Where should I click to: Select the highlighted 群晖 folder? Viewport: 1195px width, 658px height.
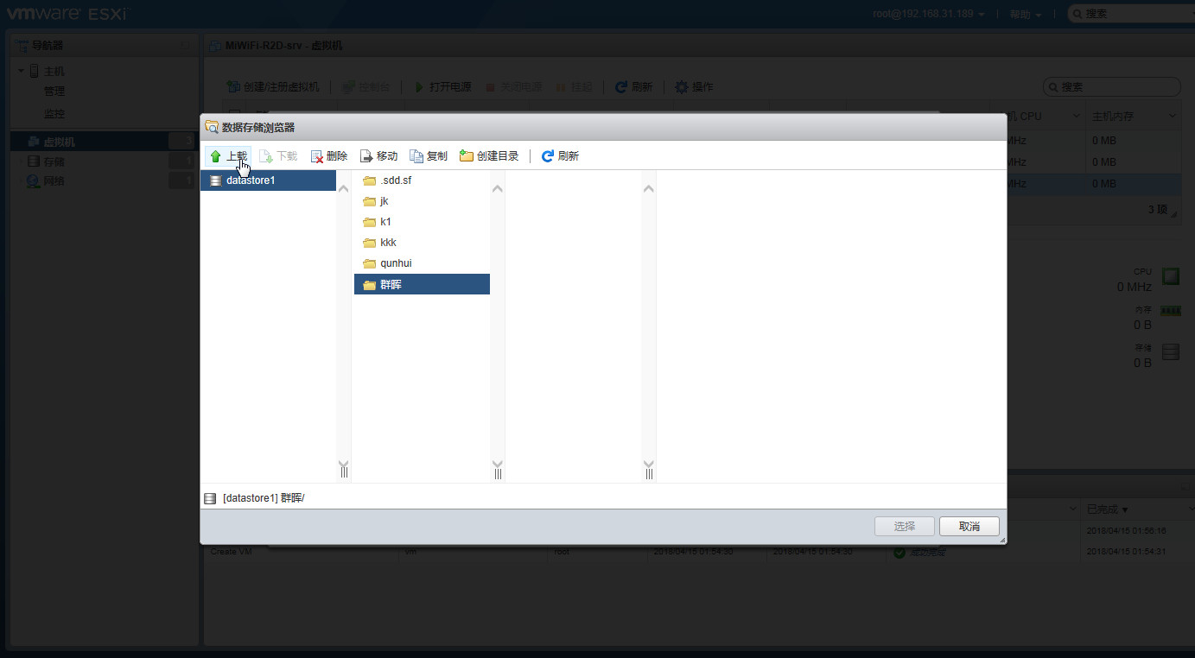tap(370, 284)
